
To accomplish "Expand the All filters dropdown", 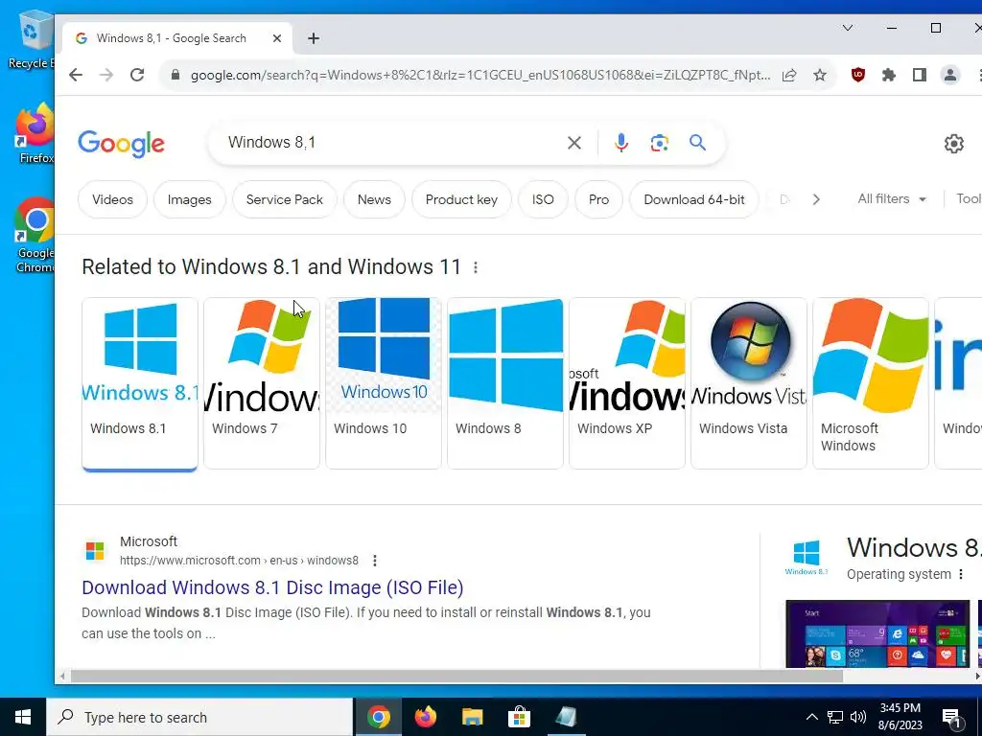I will coord(892,199).
